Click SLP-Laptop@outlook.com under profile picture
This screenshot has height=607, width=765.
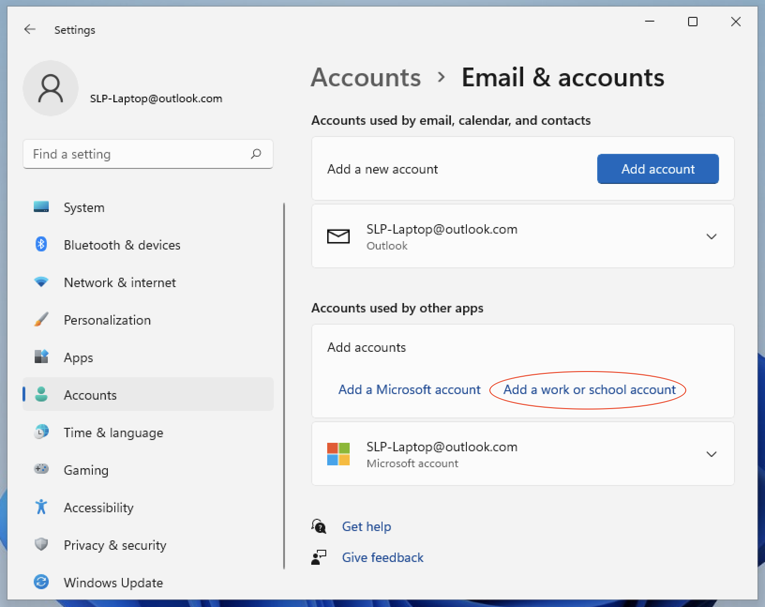click(x=156, y=99)
